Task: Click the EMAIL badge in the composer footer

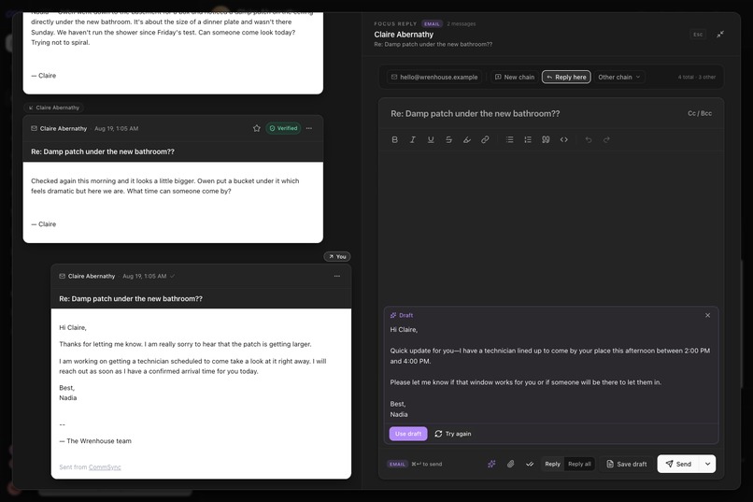Action: 397,464
